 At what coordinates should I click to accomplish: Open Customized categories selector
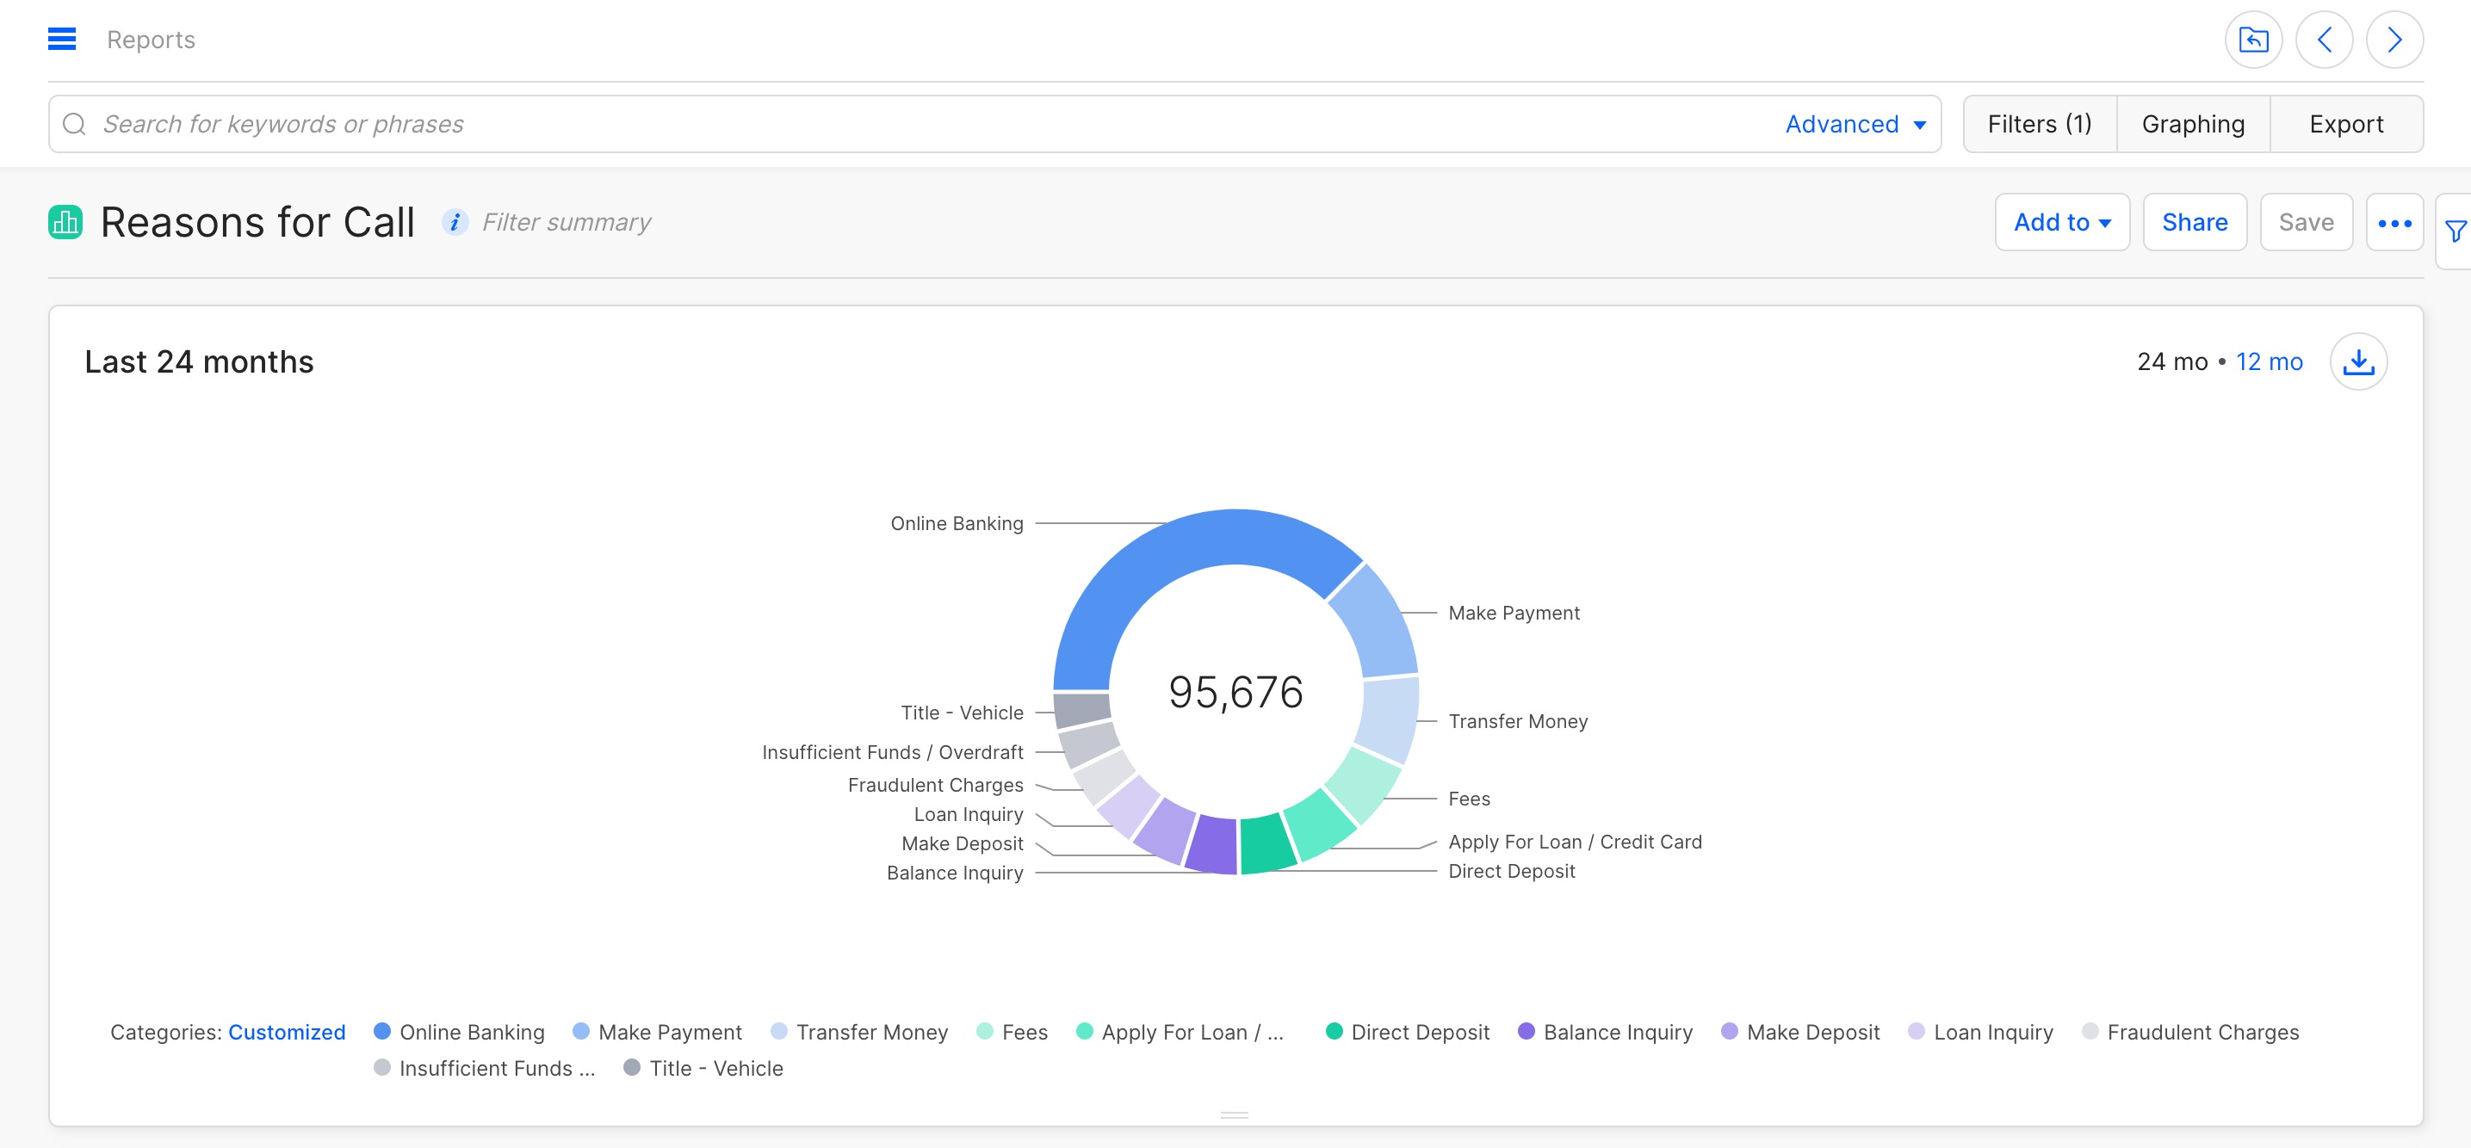(286, 1032)
